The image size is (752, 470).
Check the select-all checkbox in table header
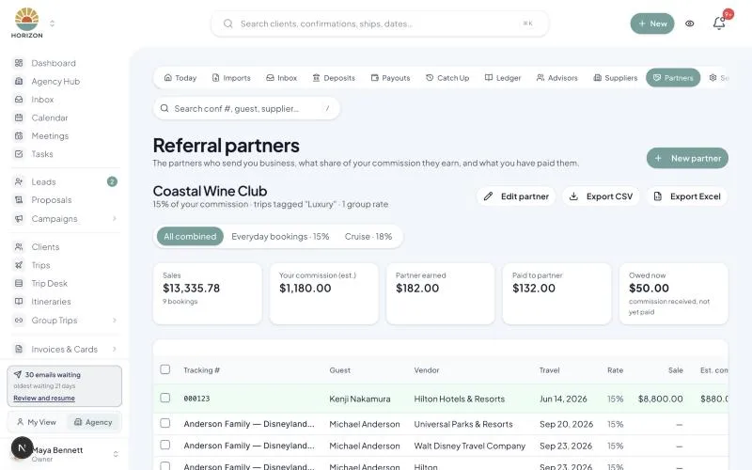coord(165,369)
